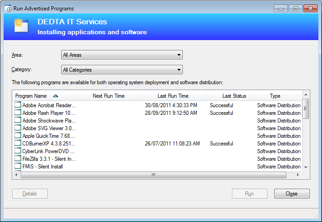Open the Category dropdown showing All Categories
This screenshot has height=222, width=322.
(122, 70)
